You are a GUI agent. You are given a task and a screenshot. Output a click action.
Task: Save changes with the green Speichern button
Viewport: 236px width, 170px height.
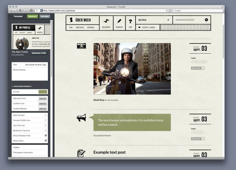point(33,16)
